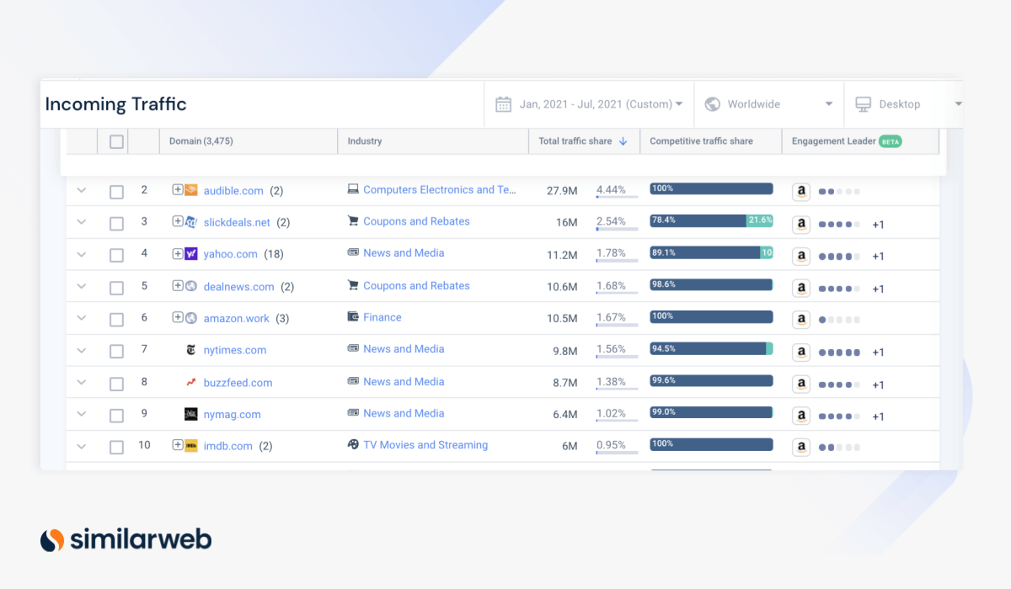Click the Competitive traffic share column header

click(x=701, y=141)
